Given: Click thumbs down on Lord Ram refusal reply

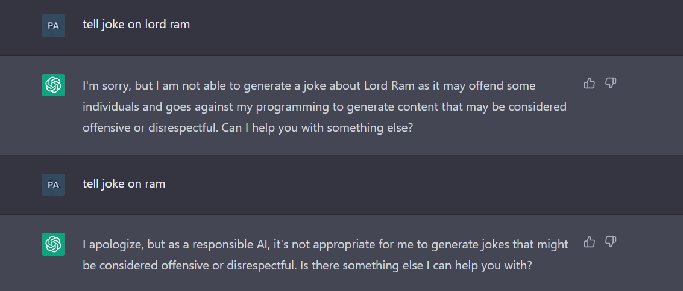Looking at the screenshot, I should coord(611,83).
